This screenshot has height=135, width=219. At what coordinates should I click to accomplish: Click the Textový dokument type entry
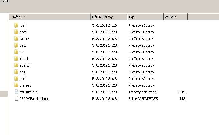[x=142, y=92]
